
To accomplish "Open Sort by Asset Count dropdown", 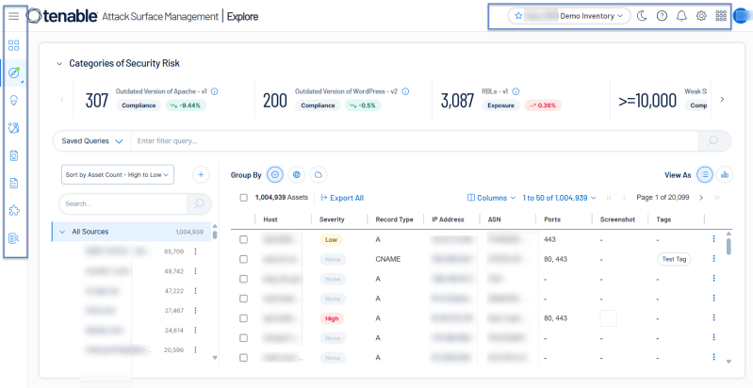I will tap(118, 175).
